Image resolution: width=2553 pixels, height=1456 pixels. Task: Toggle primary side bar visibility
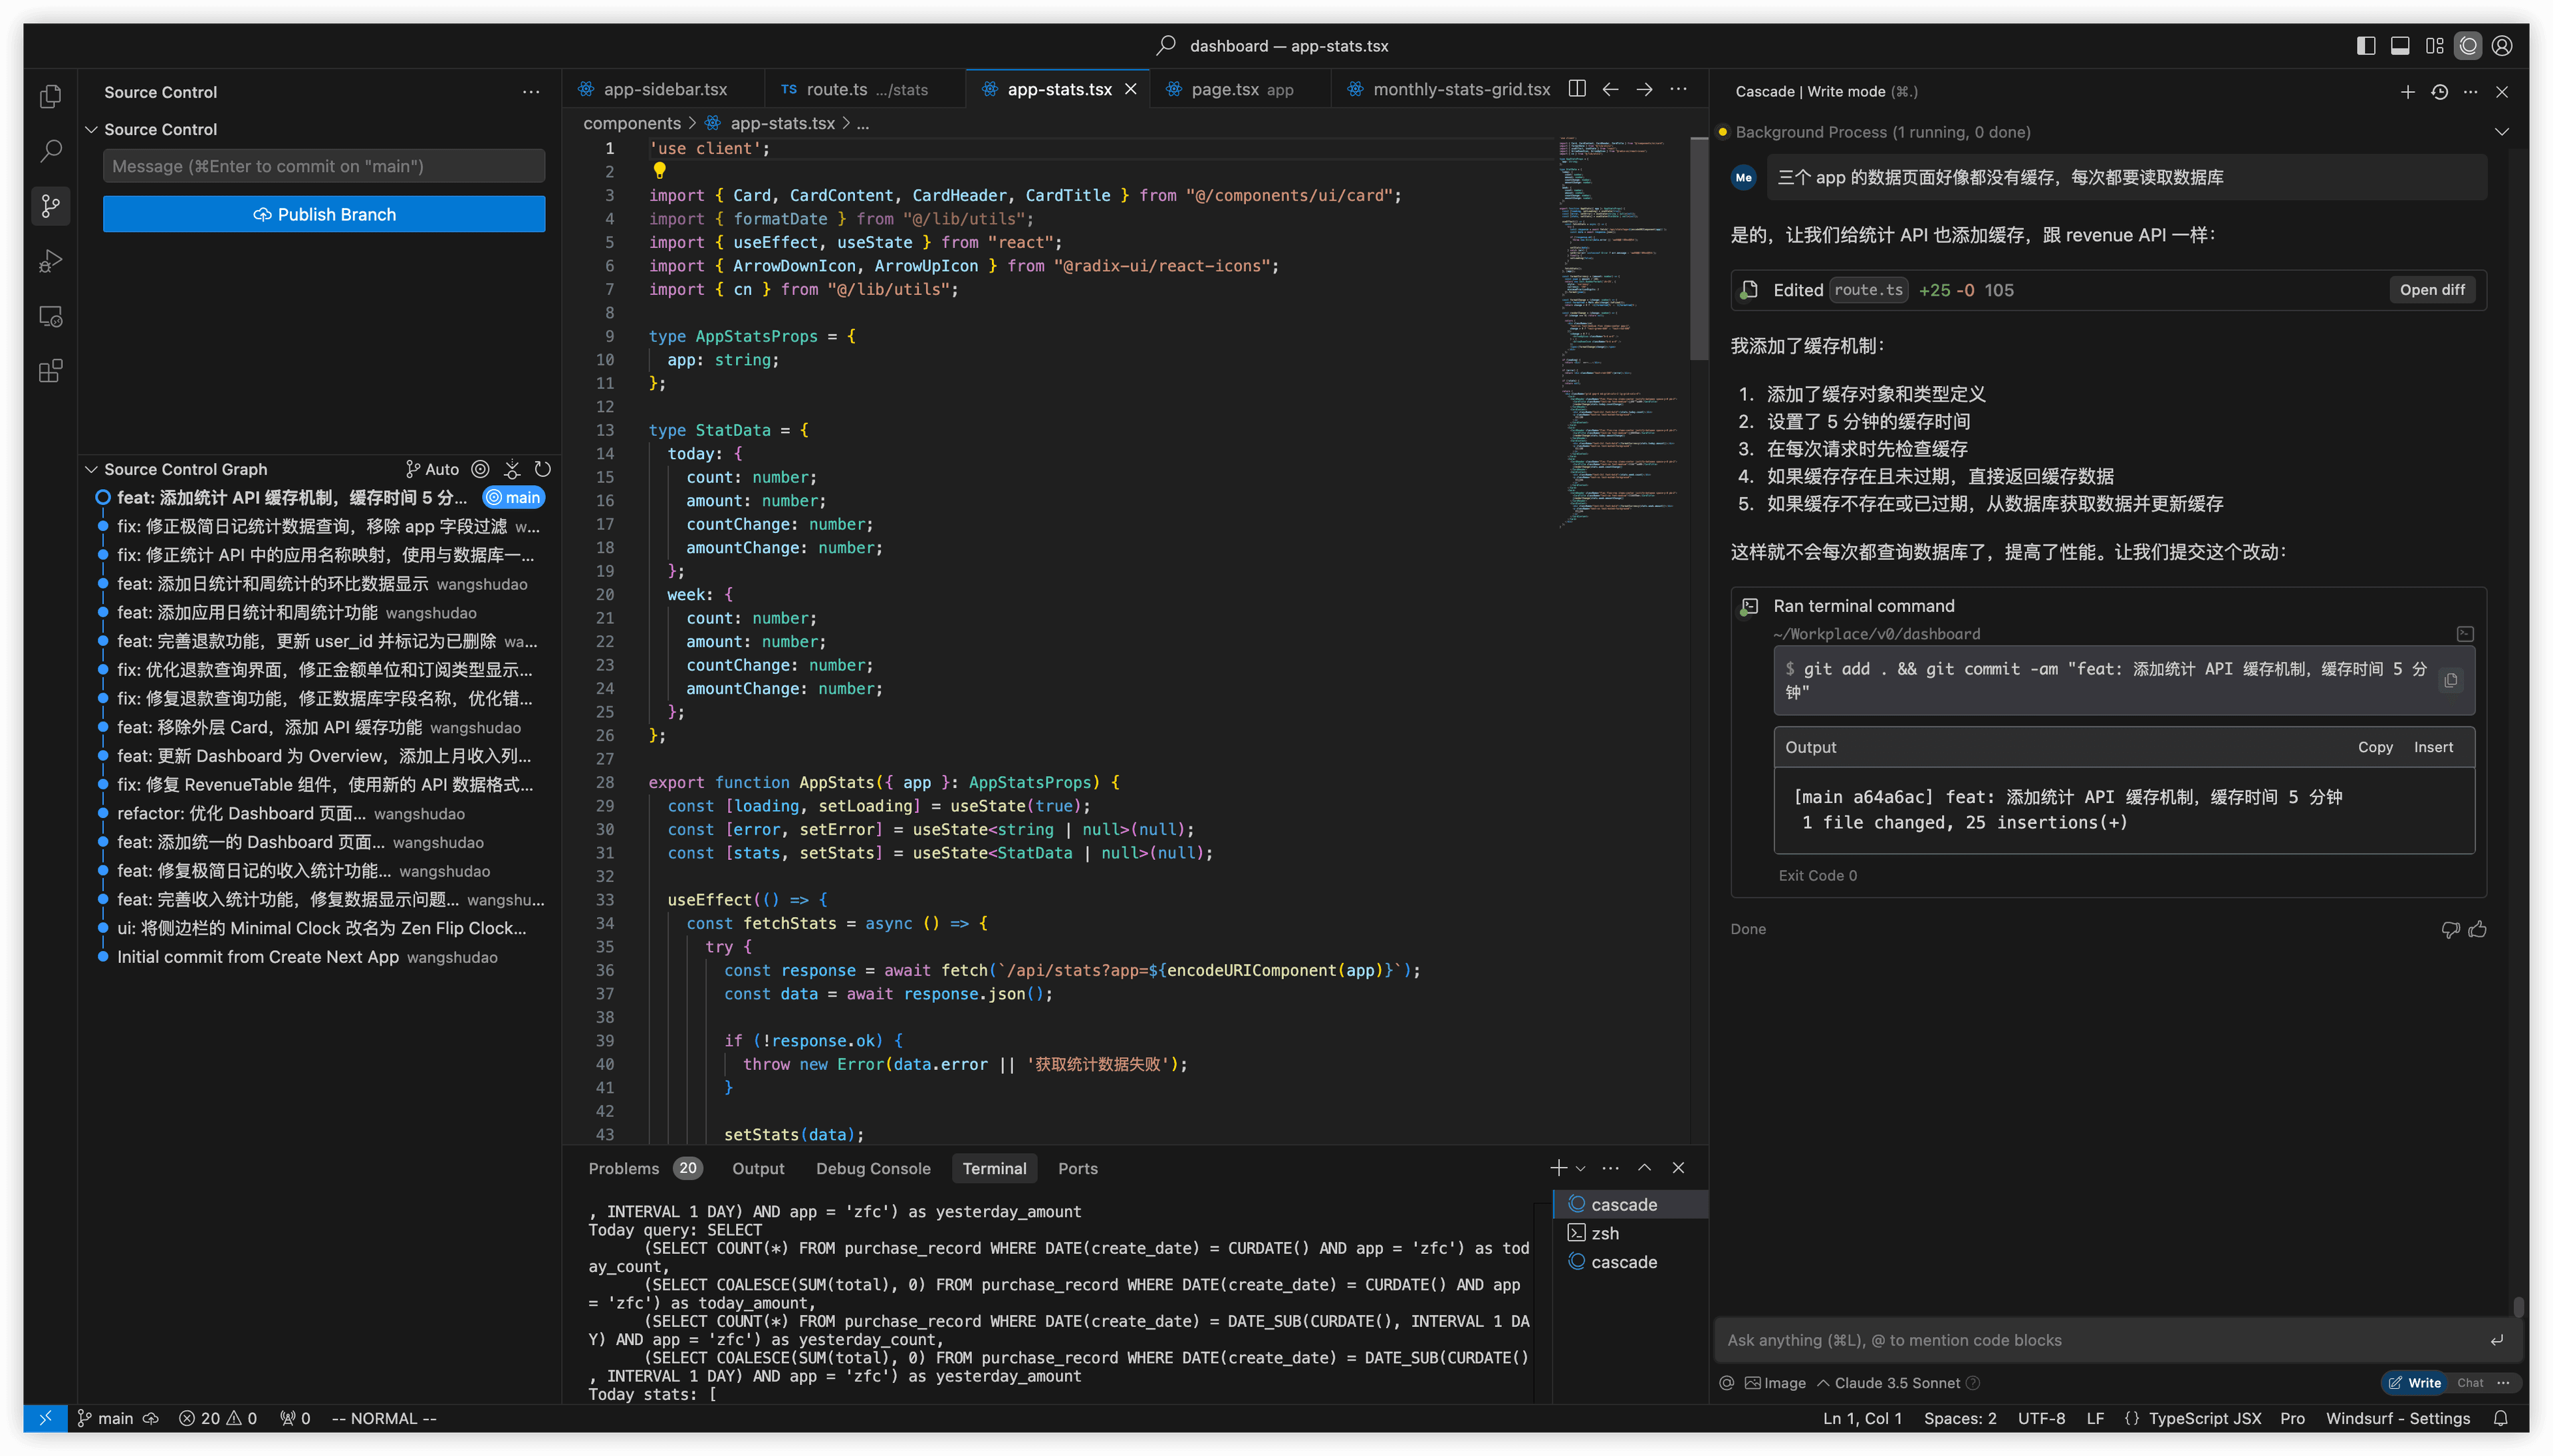click(2366, 46)
